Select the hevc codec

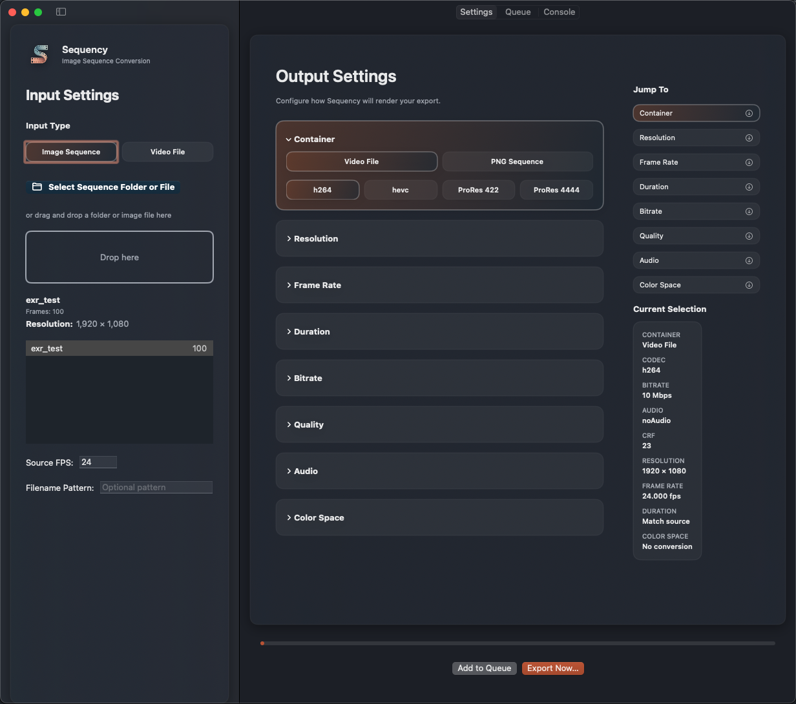point(401,190)
